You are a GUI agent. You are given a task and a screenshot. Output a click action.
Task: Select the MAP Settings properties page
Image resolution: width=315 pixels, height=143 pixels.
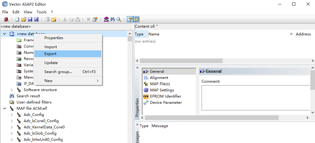coord(162,90)
